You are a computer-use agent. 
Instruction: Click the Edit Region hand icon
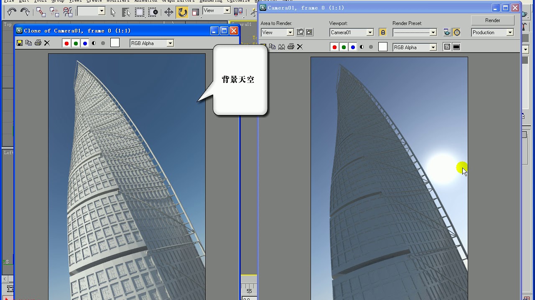[300, 32]
